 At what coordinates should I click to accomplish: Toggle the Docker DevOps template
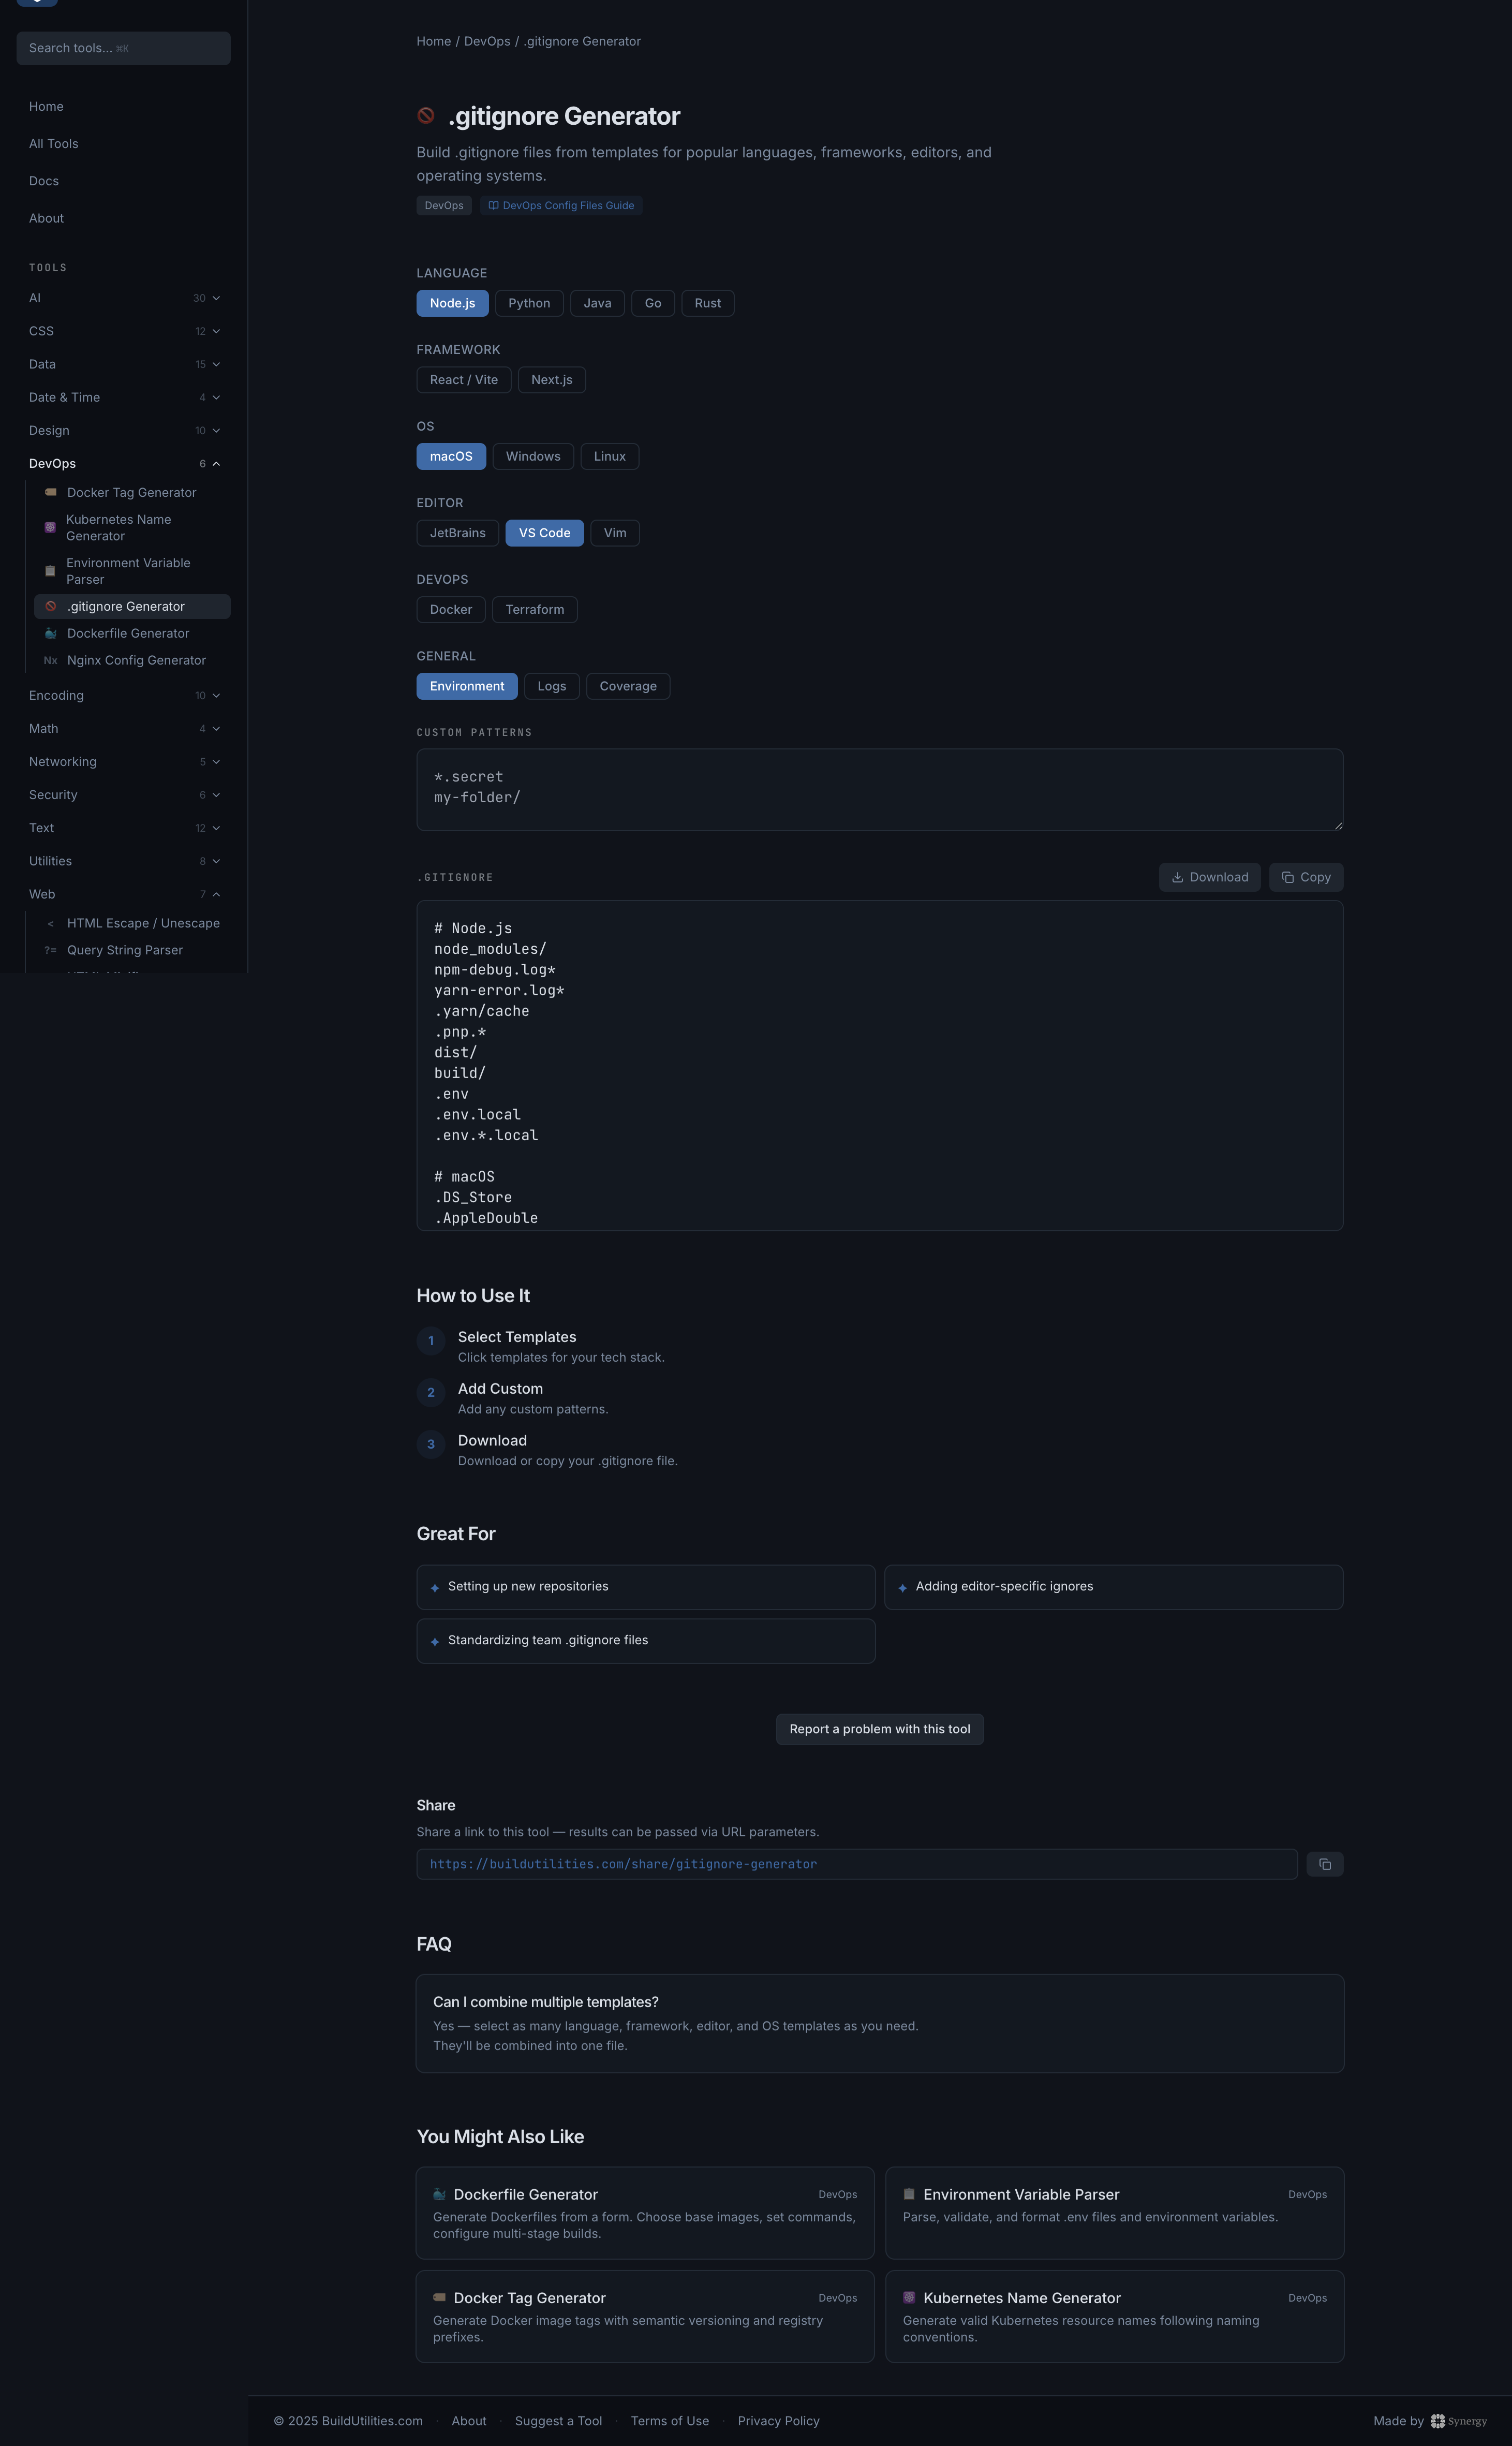point(450,609)
